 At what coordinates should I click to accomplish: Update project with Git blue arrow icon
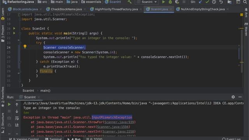coord(200,2)
